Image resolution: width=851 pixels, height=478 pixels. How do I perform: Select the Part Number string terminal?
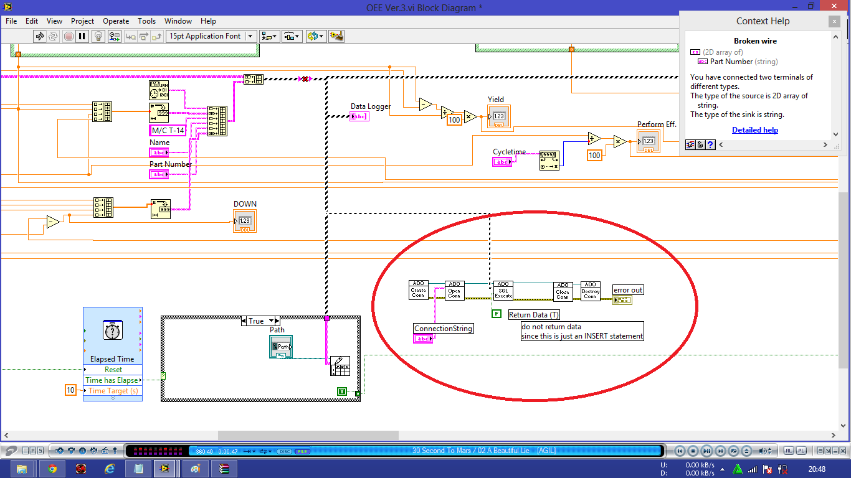159,174
